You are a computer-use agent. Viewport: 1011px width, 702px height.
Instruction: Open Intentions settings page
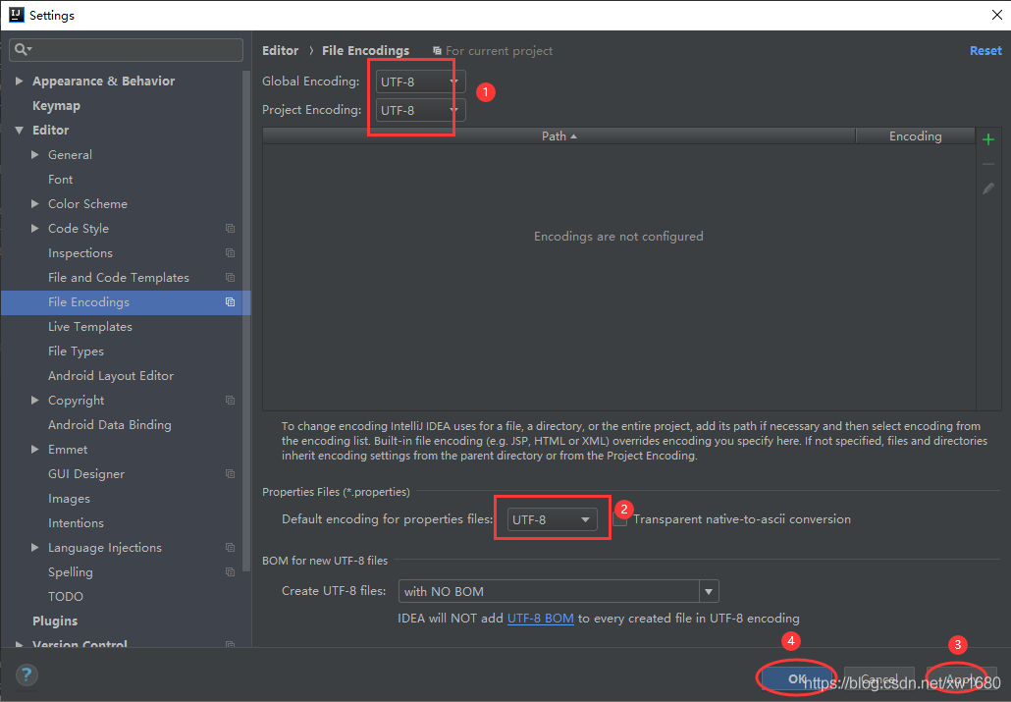coord(77,522)
